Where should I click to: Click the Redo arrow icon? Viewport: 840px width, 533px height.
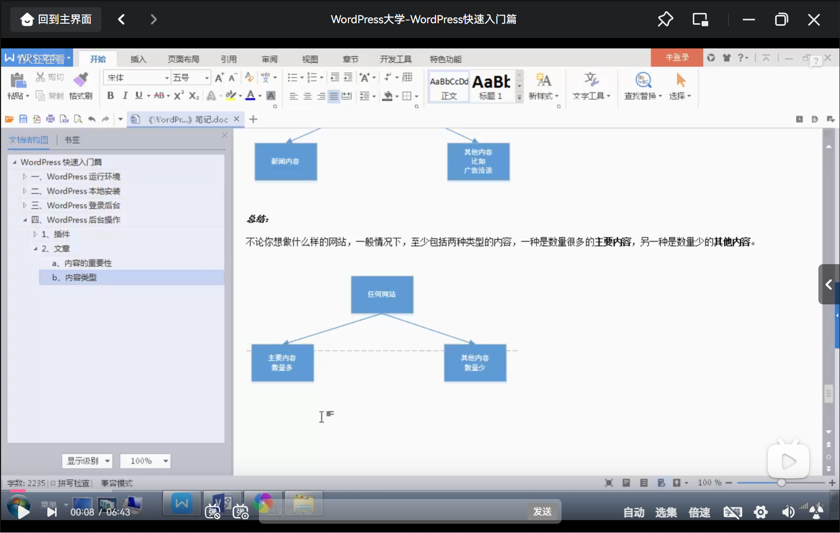(106, 119)
